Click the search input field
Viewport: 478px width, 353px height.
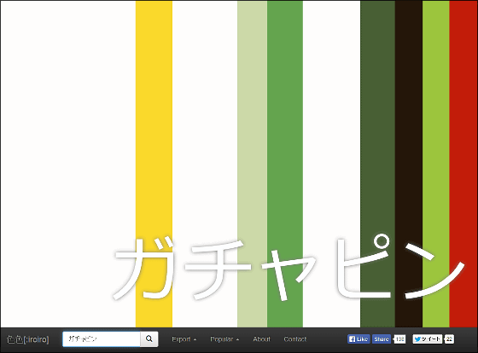[x=102, y=339]
